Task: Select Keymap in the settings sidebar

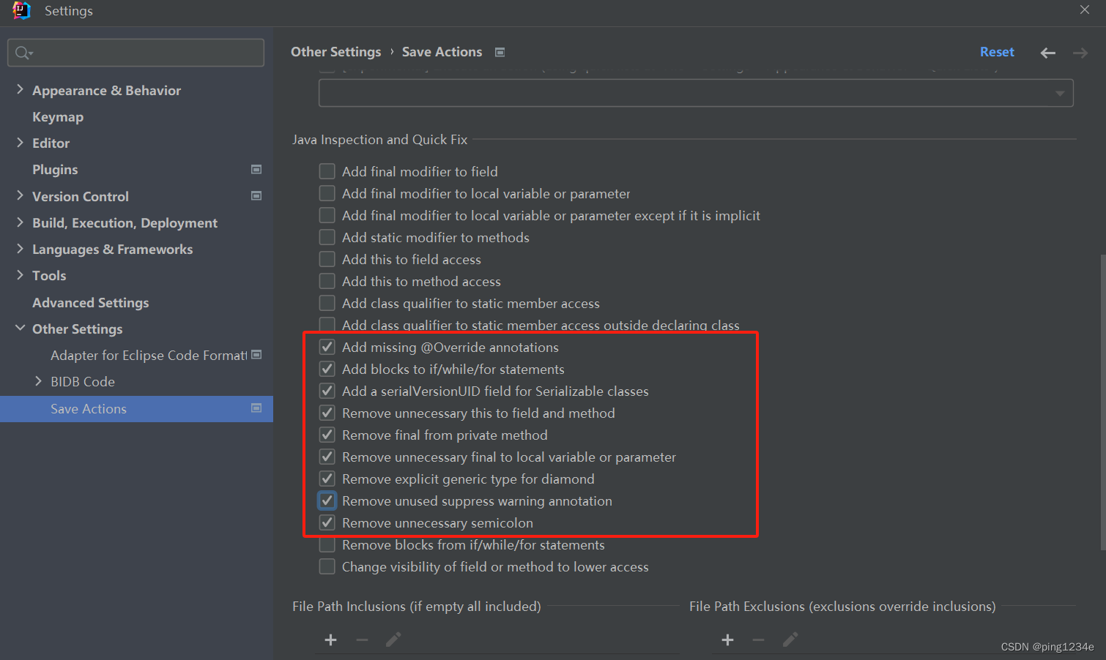Action: [57, 116]
